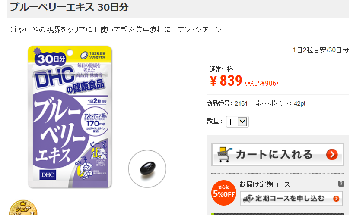Click the blueberry extract package image
The height and width of the screenshot is (215, 350).
click(70, 117)
